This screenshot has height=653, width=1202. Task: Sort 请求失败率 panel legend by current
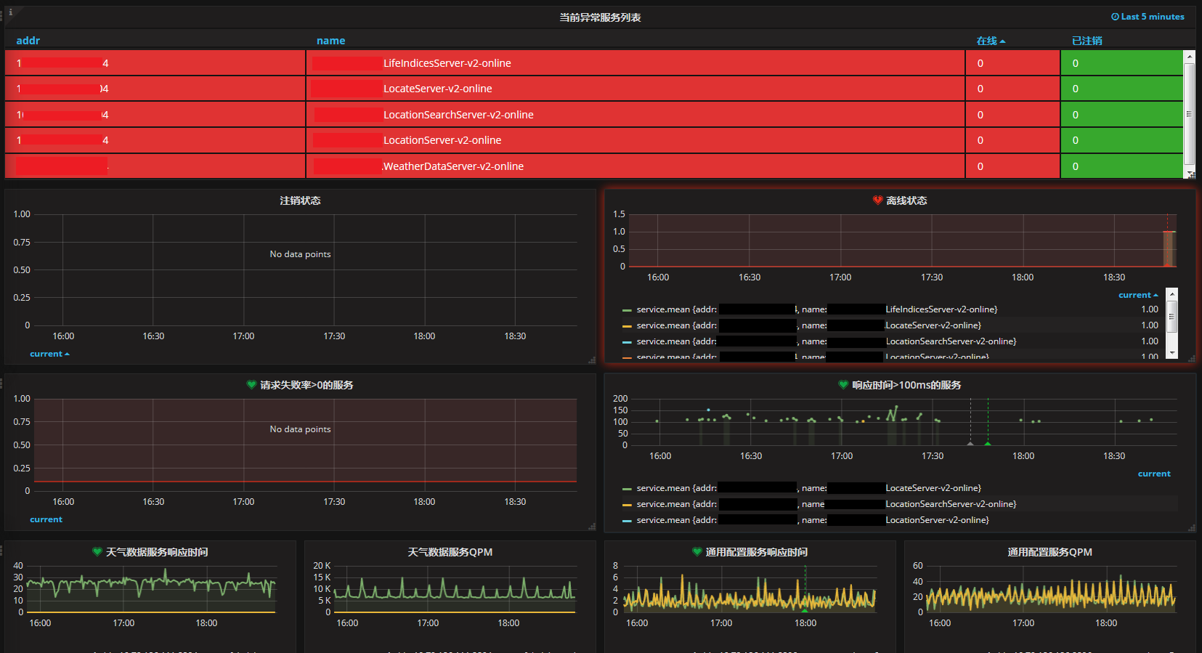coord(46,519)
